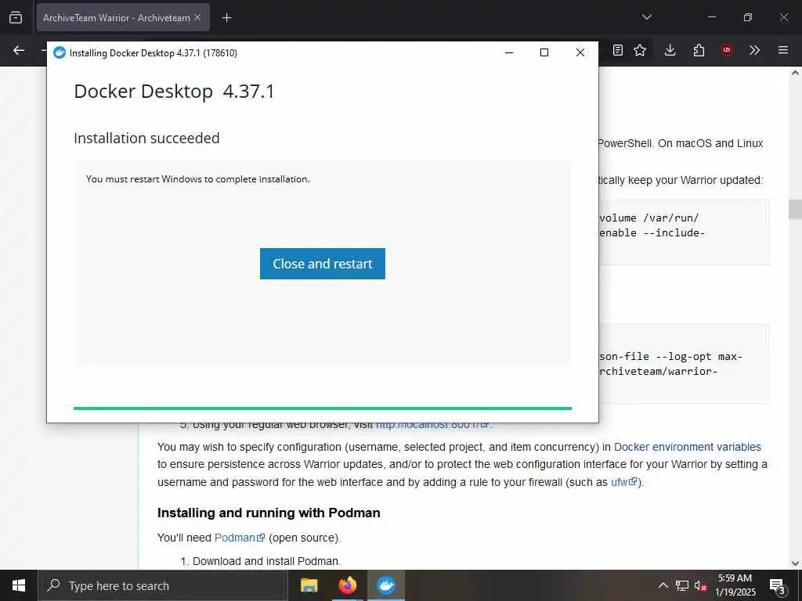This screenshot has width=802, height=601.
Task: Open clock and date in taskbar
Action: tap(735, 585)
